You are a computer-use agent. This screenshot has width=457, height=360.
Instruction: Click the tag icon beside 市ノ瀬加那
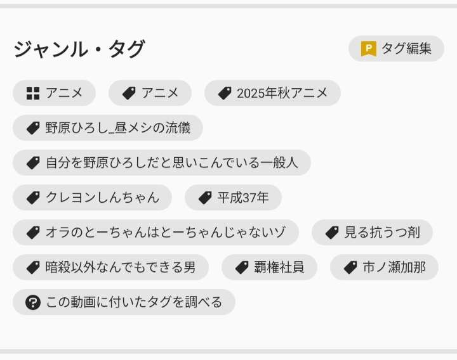point(350,267)
